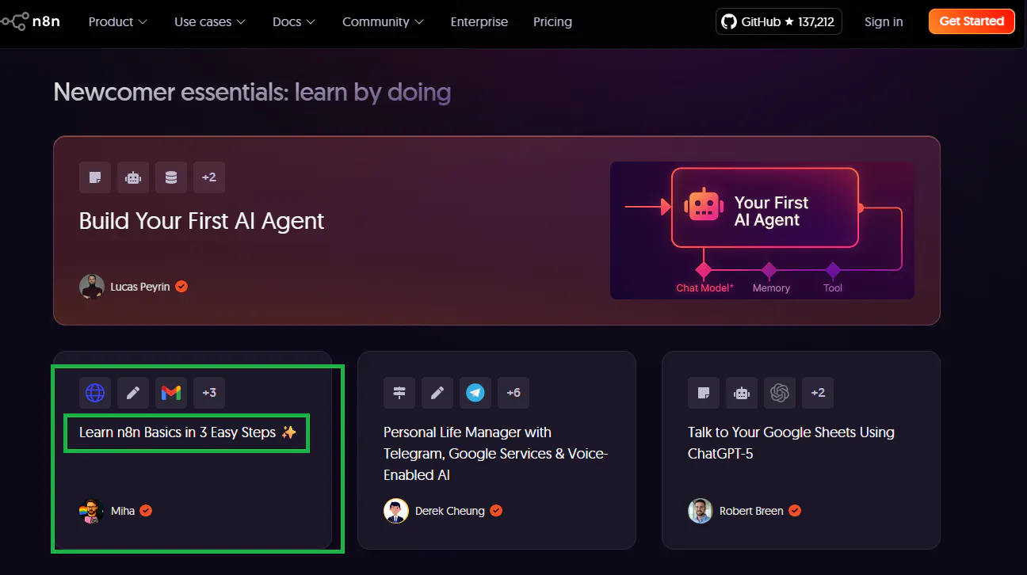Open the Docs menu
1027x575 pixels.
click(294, 21)
